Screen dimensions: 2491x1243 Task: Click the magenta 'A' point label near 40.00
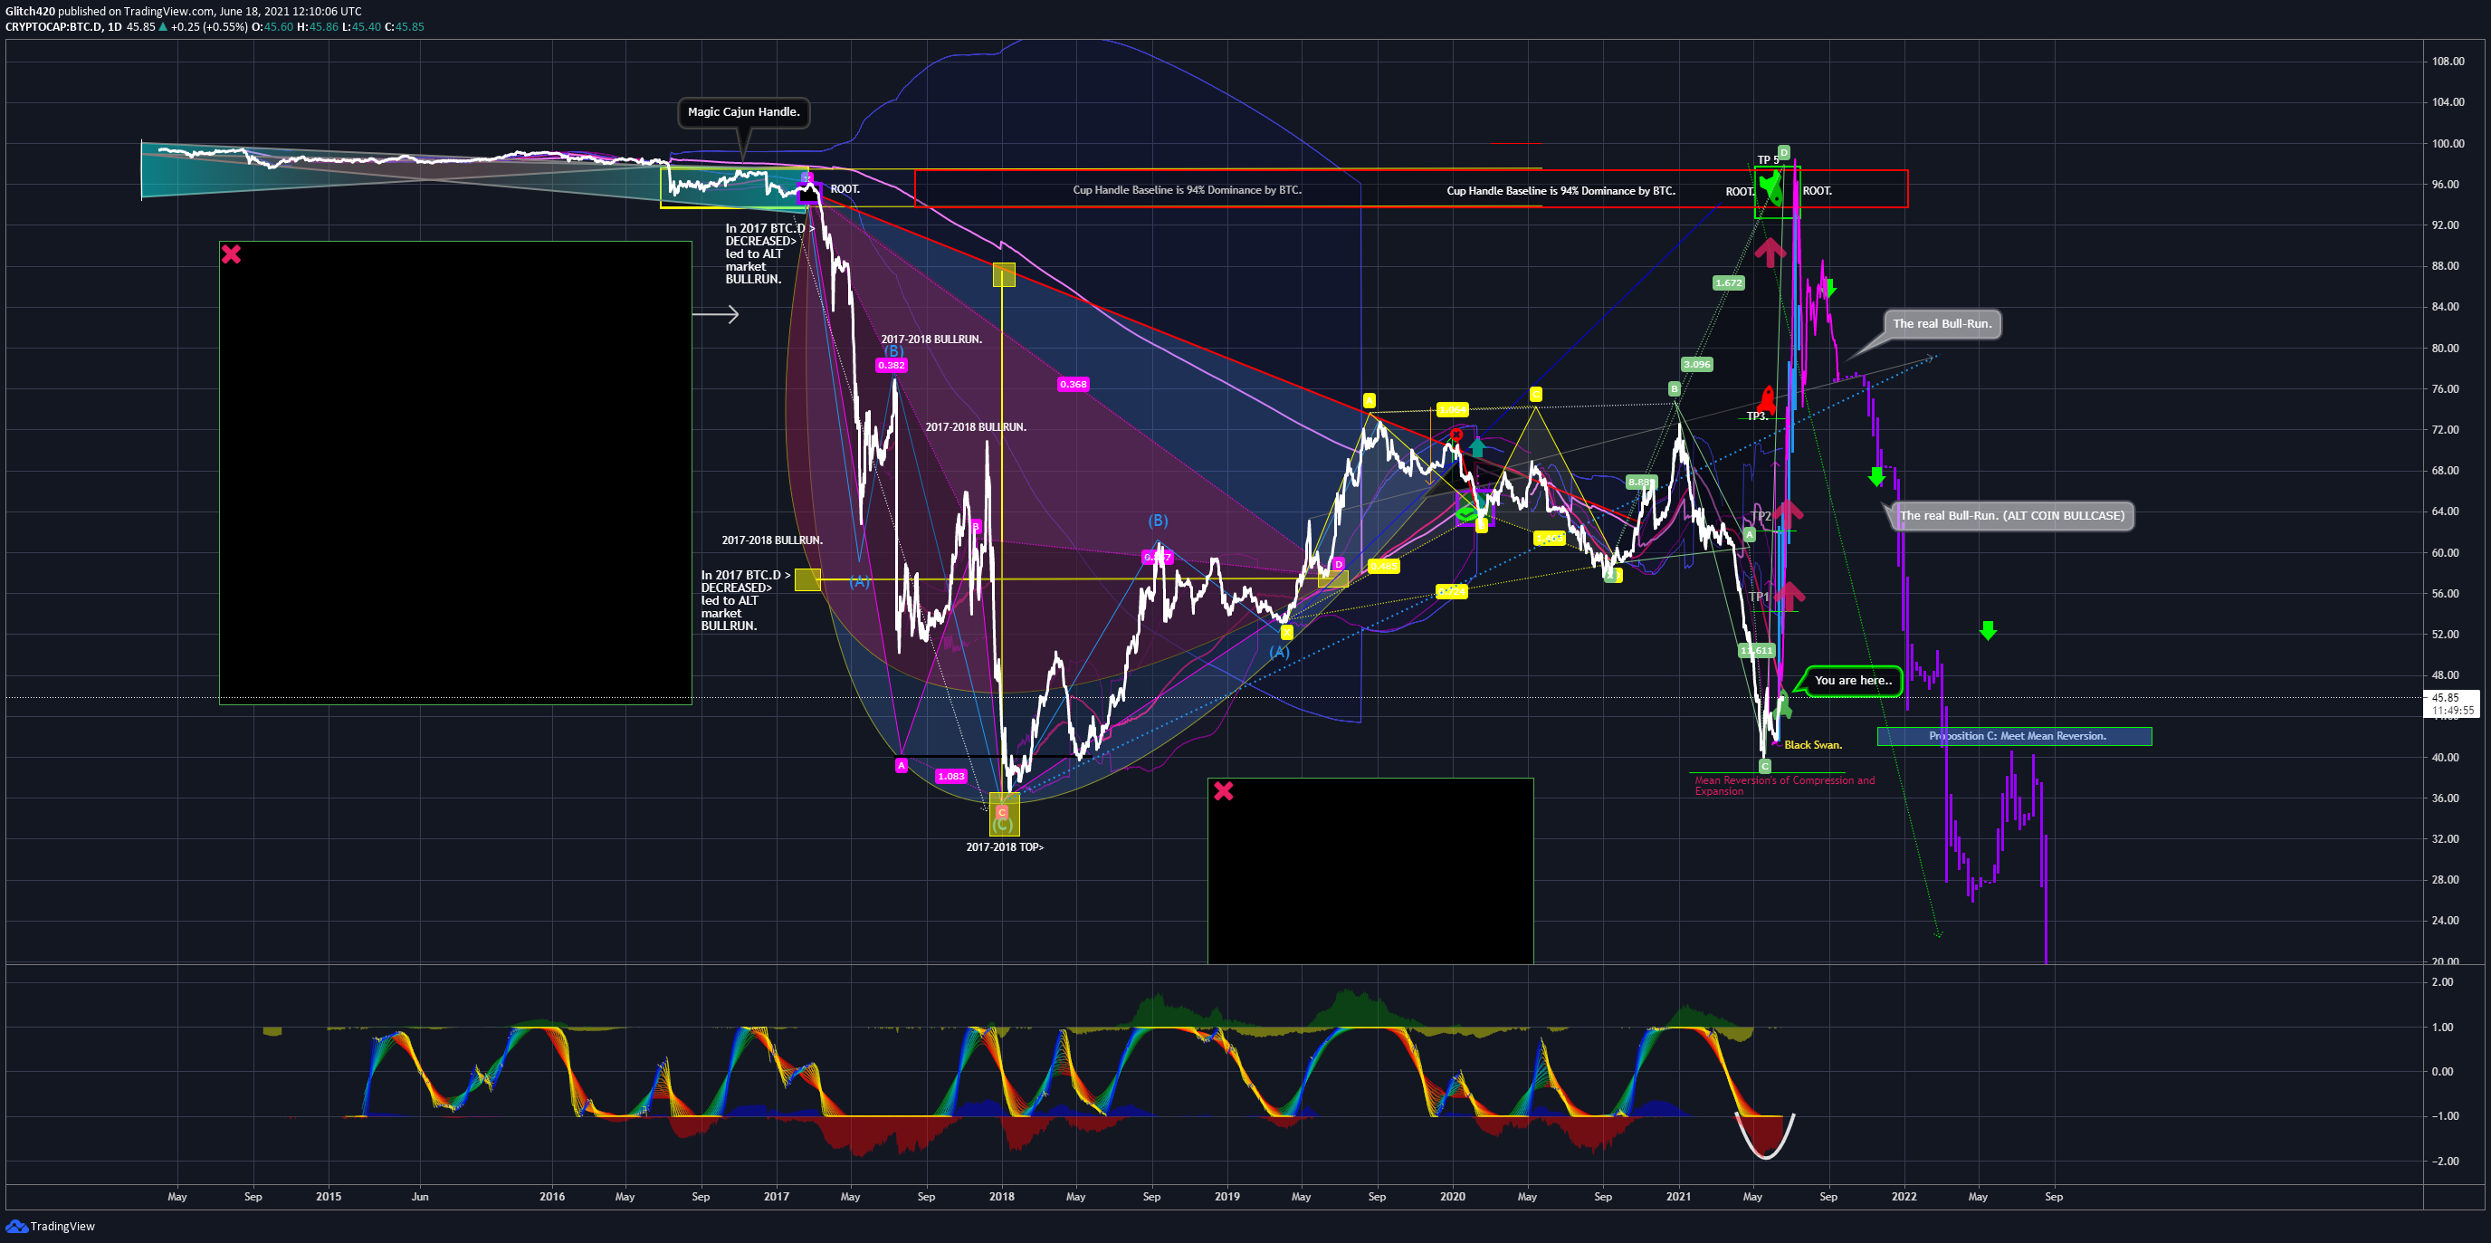[902, 765]
